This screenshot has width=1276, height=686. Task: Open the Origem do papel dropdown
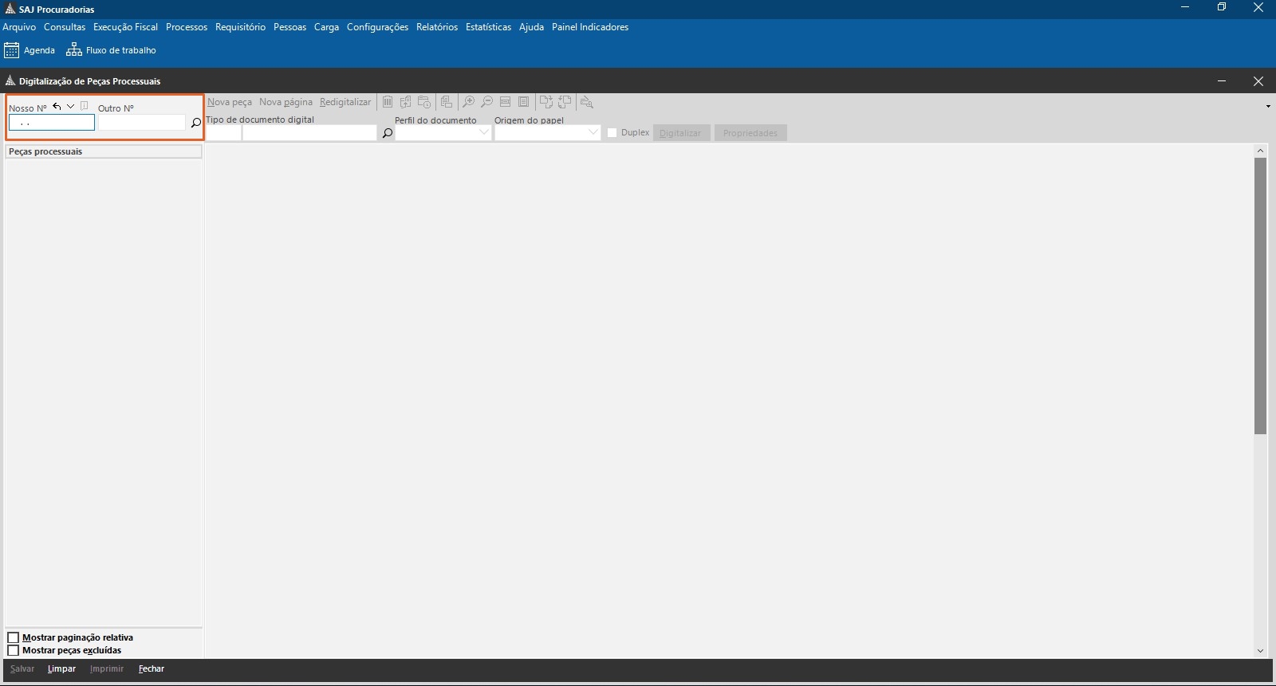click(x=547, y=133)
